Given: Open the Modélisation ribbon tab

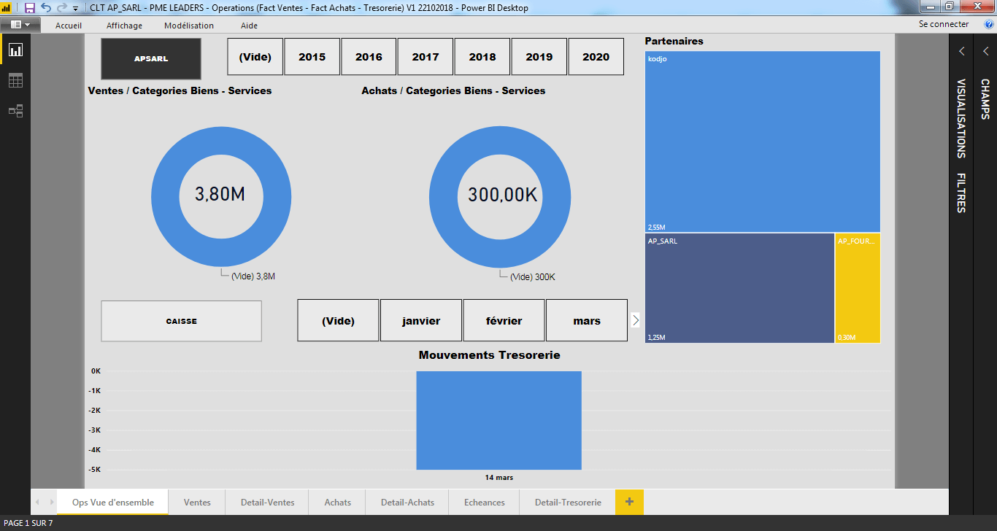Looking at the screenshot, I should point(189,26).
